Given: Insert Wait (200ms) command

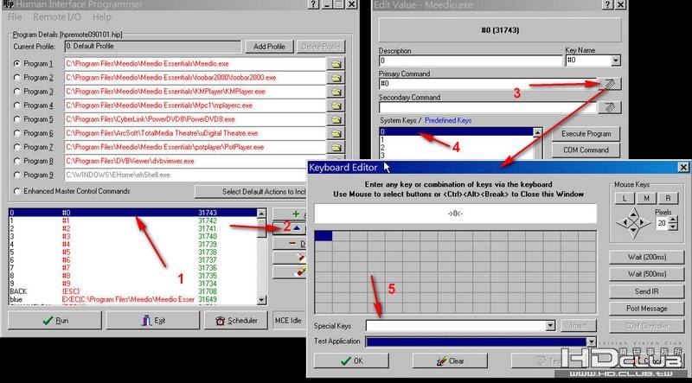Looking at the screenshot, I should point(646,258).
